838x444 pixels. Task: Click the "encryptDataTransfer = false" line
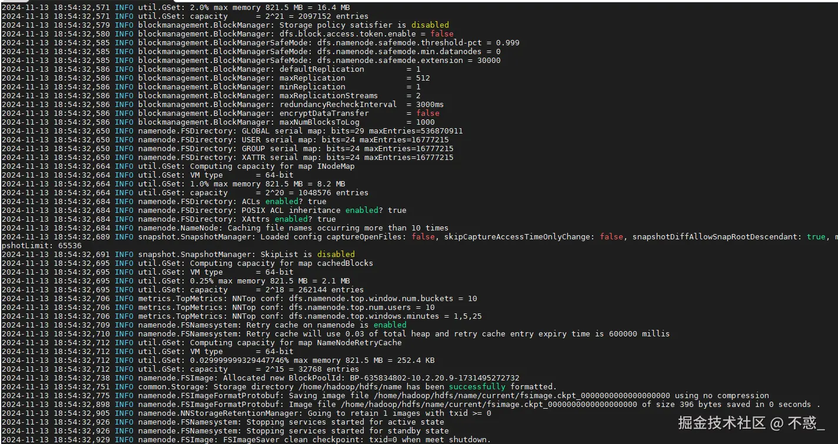coord(220,113)
